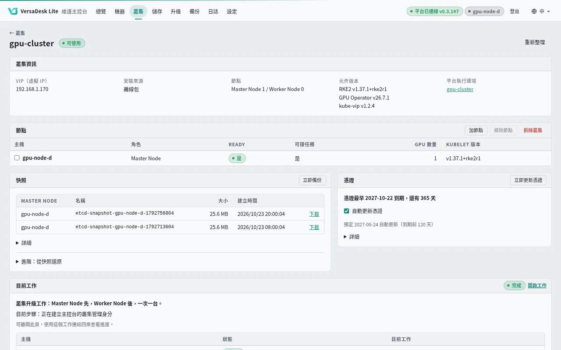Download snapshot etcd-snapshot-gpu-node-d-1792713604

click(x=314, y=227)
